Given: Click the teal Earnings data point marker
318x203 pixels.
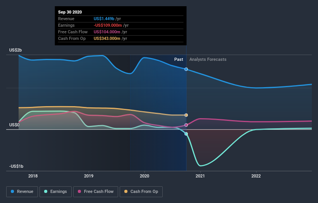Looking at the screenshot, I should [x=186, y=134].
